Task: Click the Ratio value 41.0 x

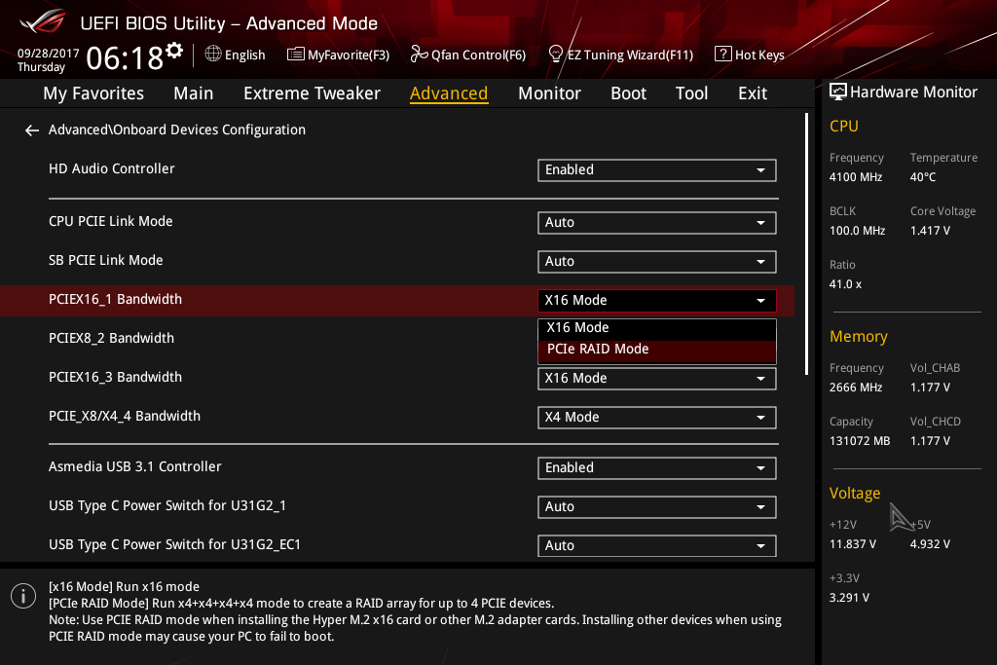Action: pos(845,285)
